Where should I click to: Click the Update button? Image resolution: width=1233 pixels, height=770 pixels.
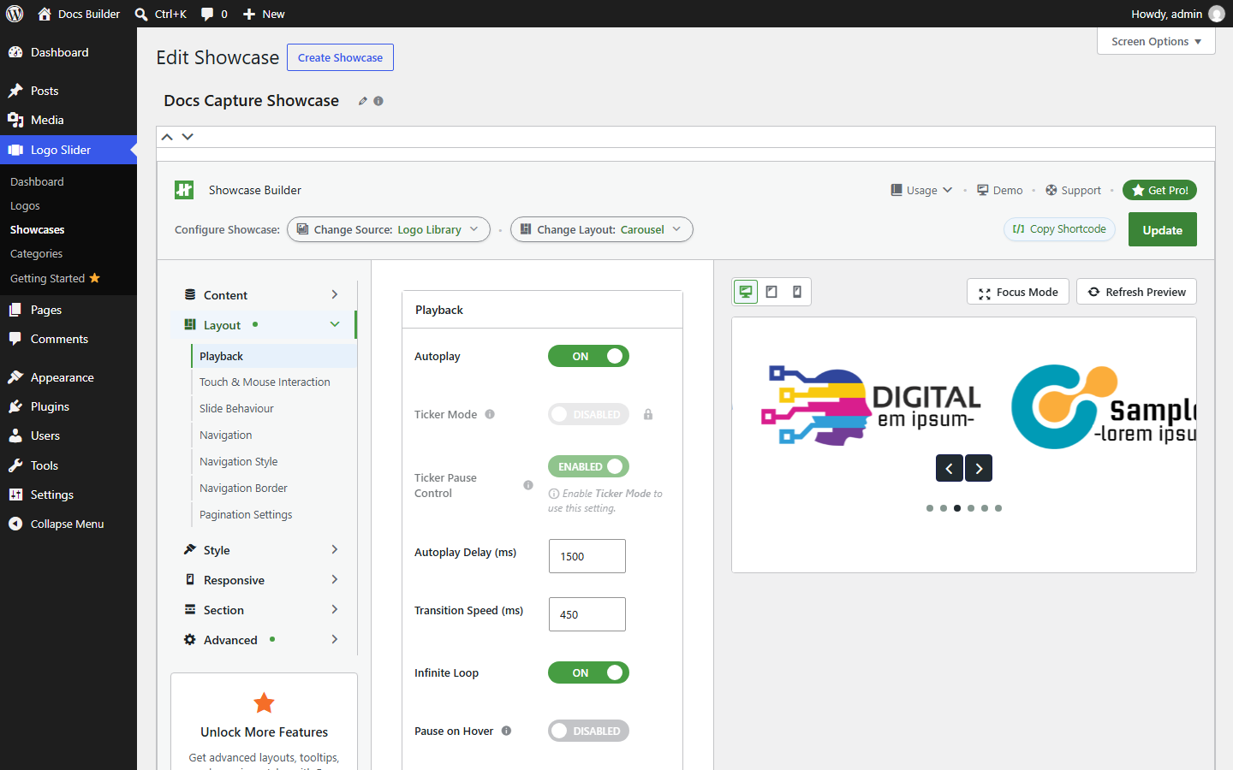tap(1162, 229)
